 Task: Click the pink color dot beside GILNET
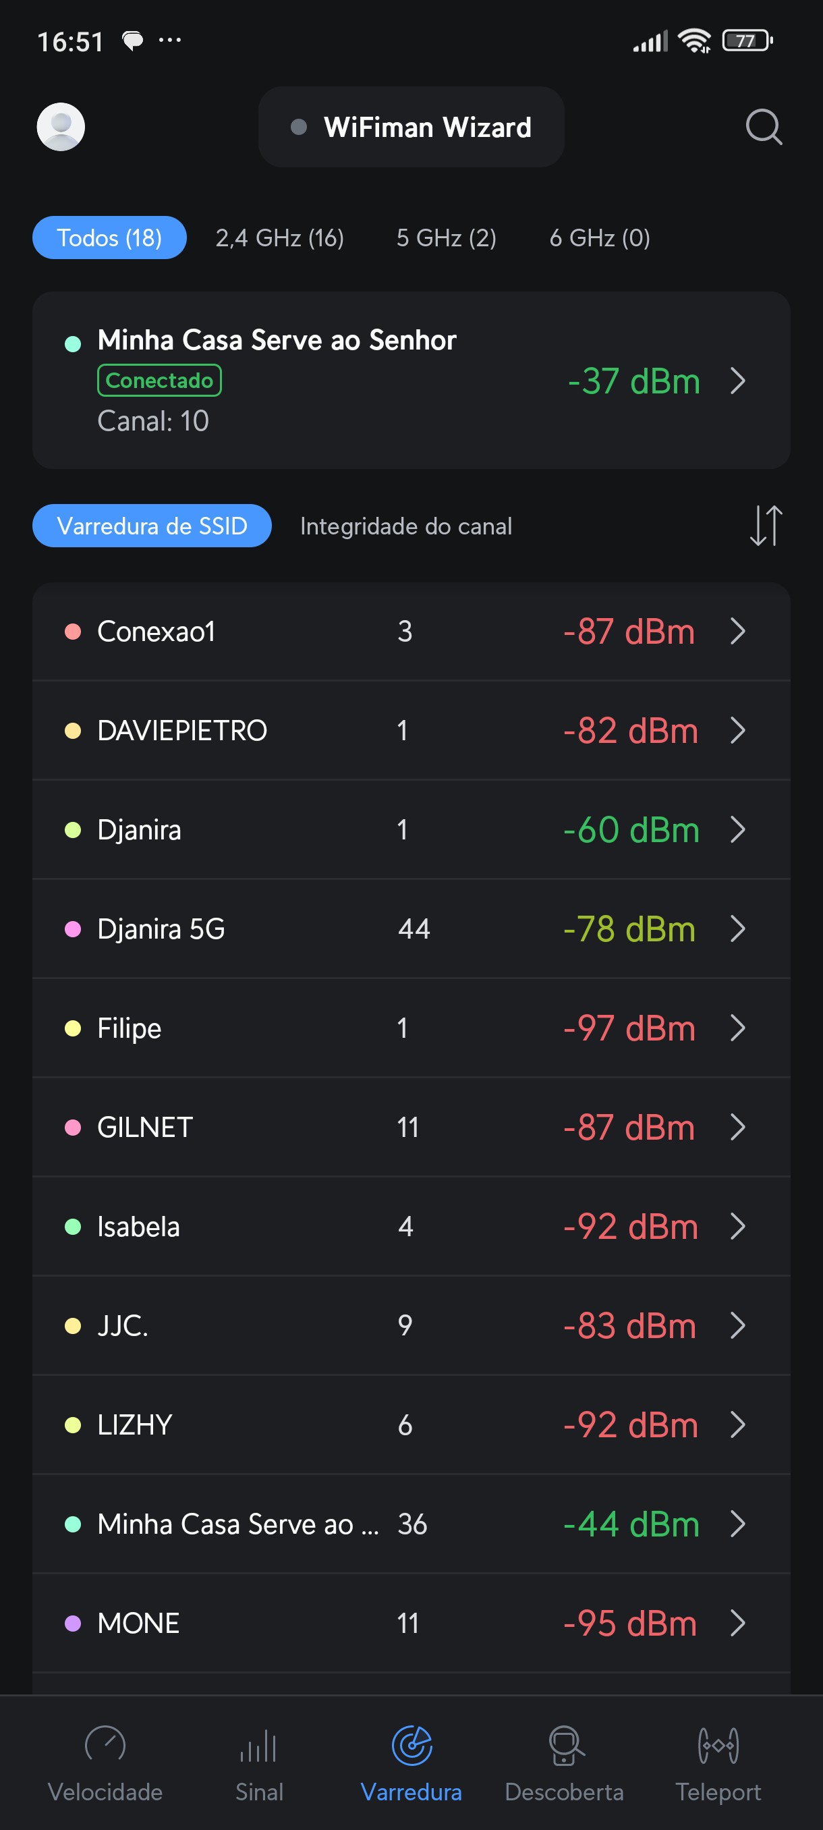[72, 1128]
